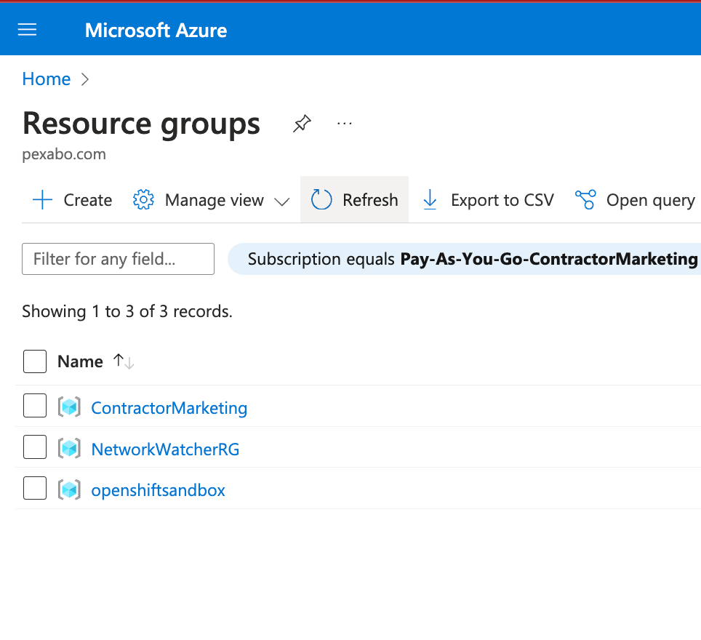Focus the Filter for any field box
The width and height of the screenshot is (701, 640).
click(118, 259)
